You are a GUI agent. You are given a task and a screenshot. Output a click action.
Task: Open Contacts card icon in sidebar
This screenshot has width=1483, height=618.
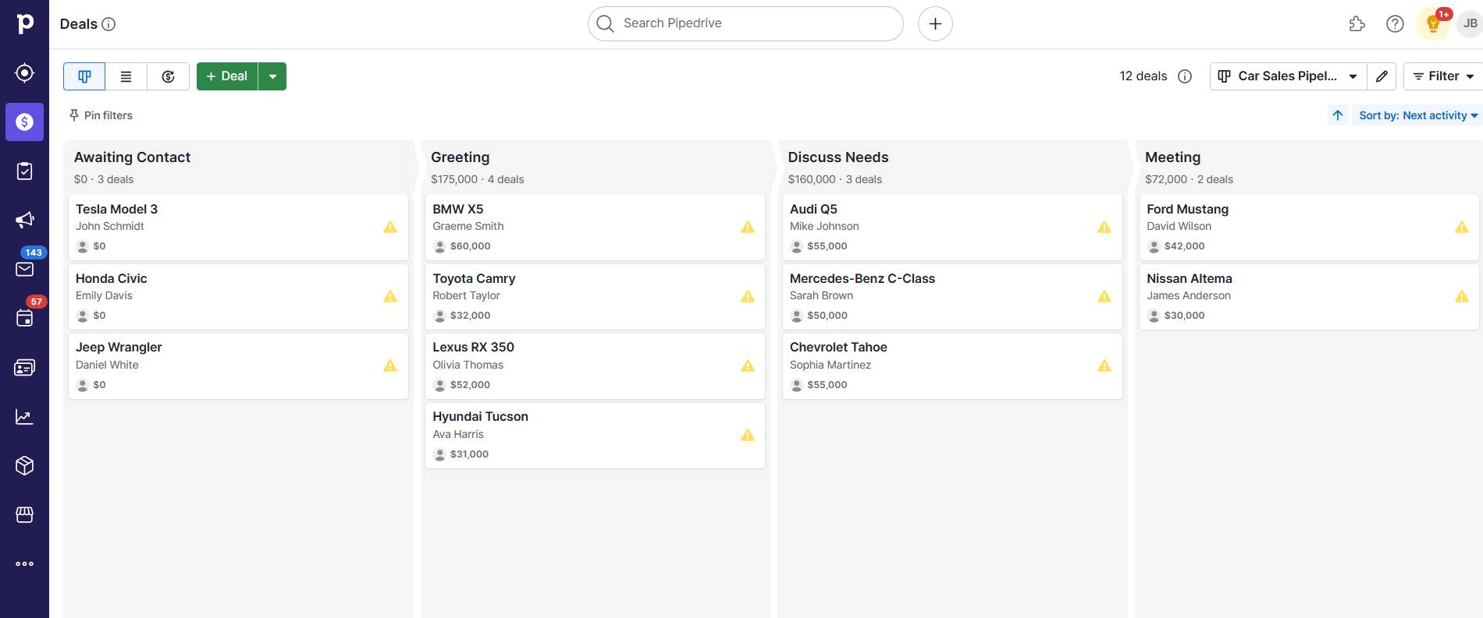coord(24,367)
